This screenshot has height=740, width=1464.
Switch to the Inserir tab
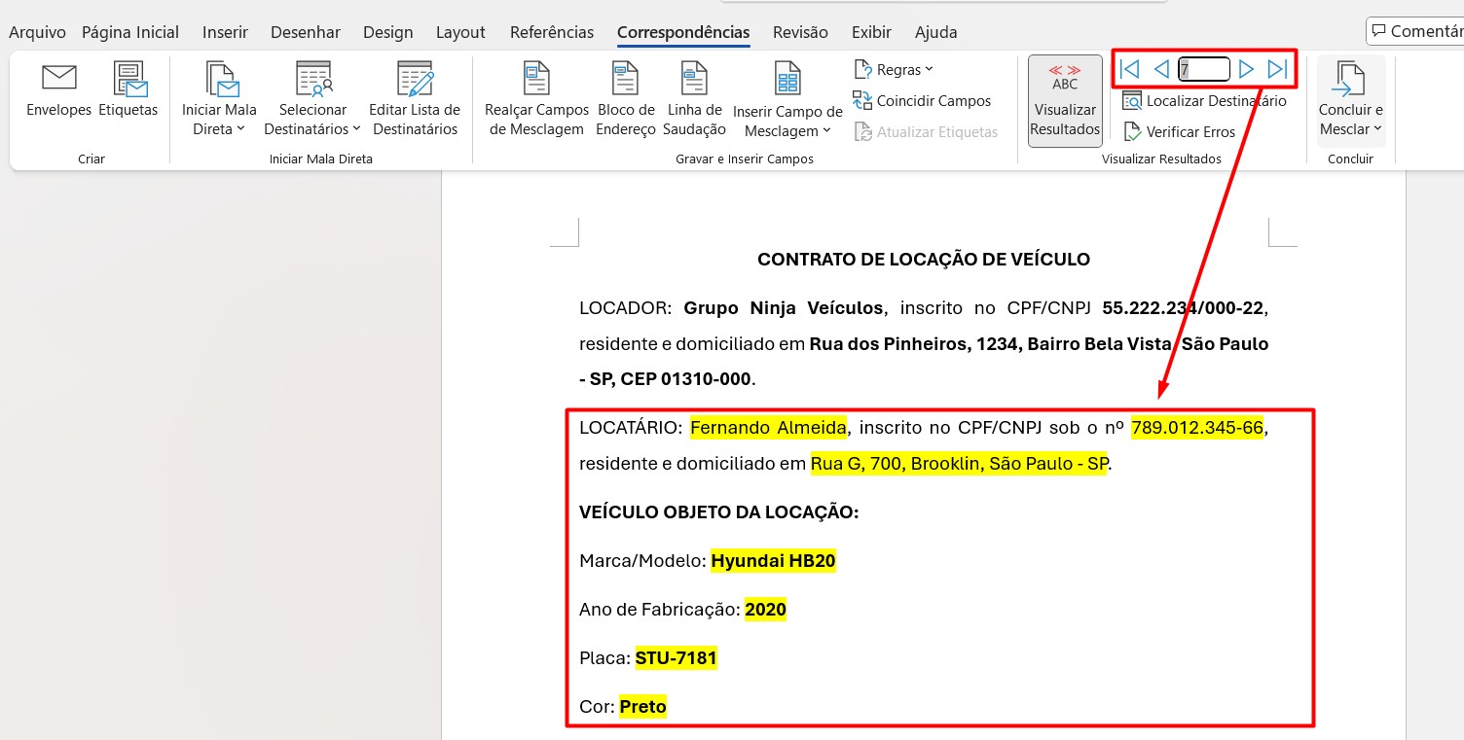tap(225, 32)
